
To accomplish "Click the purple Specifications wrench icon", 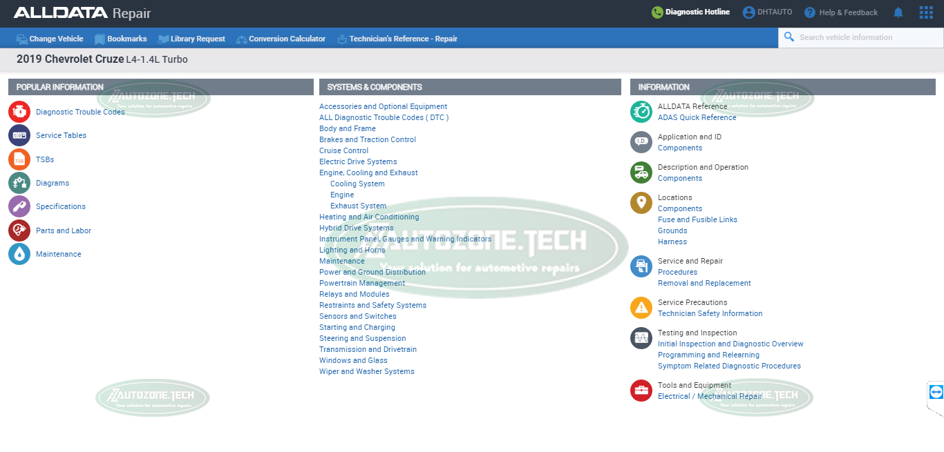I will (x=19, y=206).
